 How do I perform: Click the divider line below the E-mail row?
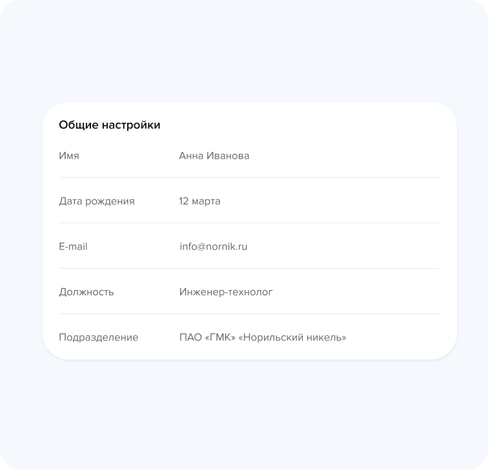click(x=249, y=268)
